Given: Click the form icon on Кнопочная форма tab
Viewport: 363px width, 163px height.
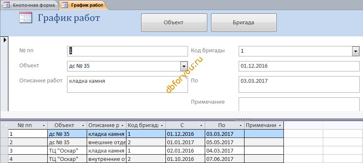Looking at the screenshot, I should point(6,5).
